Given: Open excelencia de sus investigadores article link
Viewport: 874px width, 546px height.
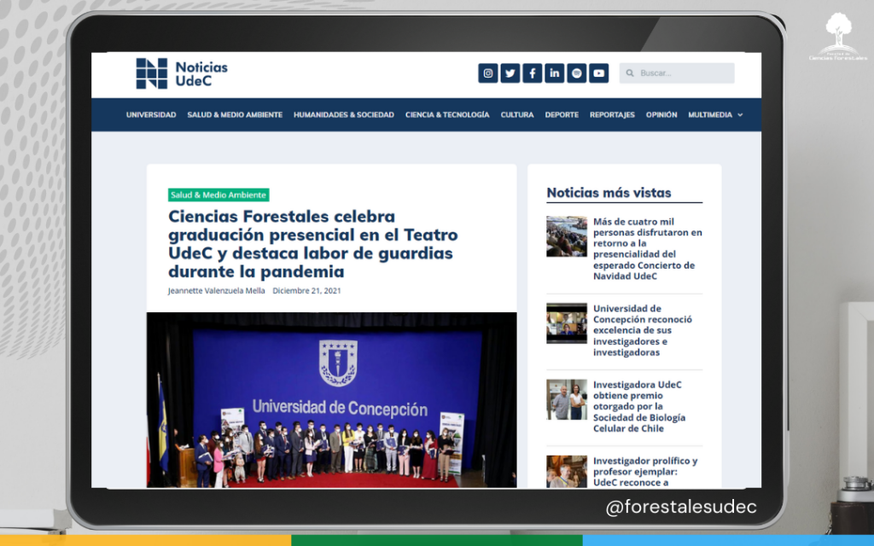Looking at the screenshot, I should [x=643, y=330].
